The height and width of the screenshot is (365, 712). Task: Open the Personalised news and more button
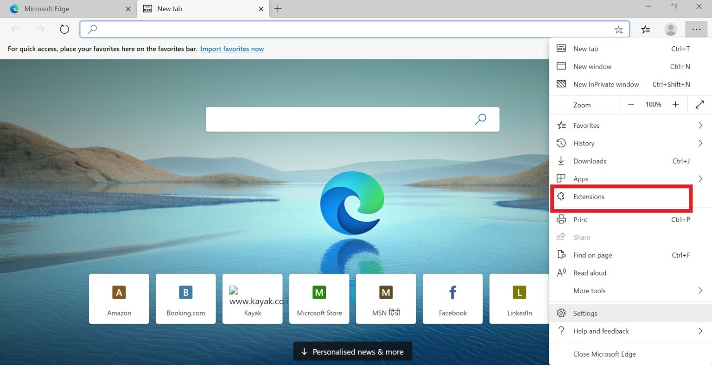(x=352, y=351)
